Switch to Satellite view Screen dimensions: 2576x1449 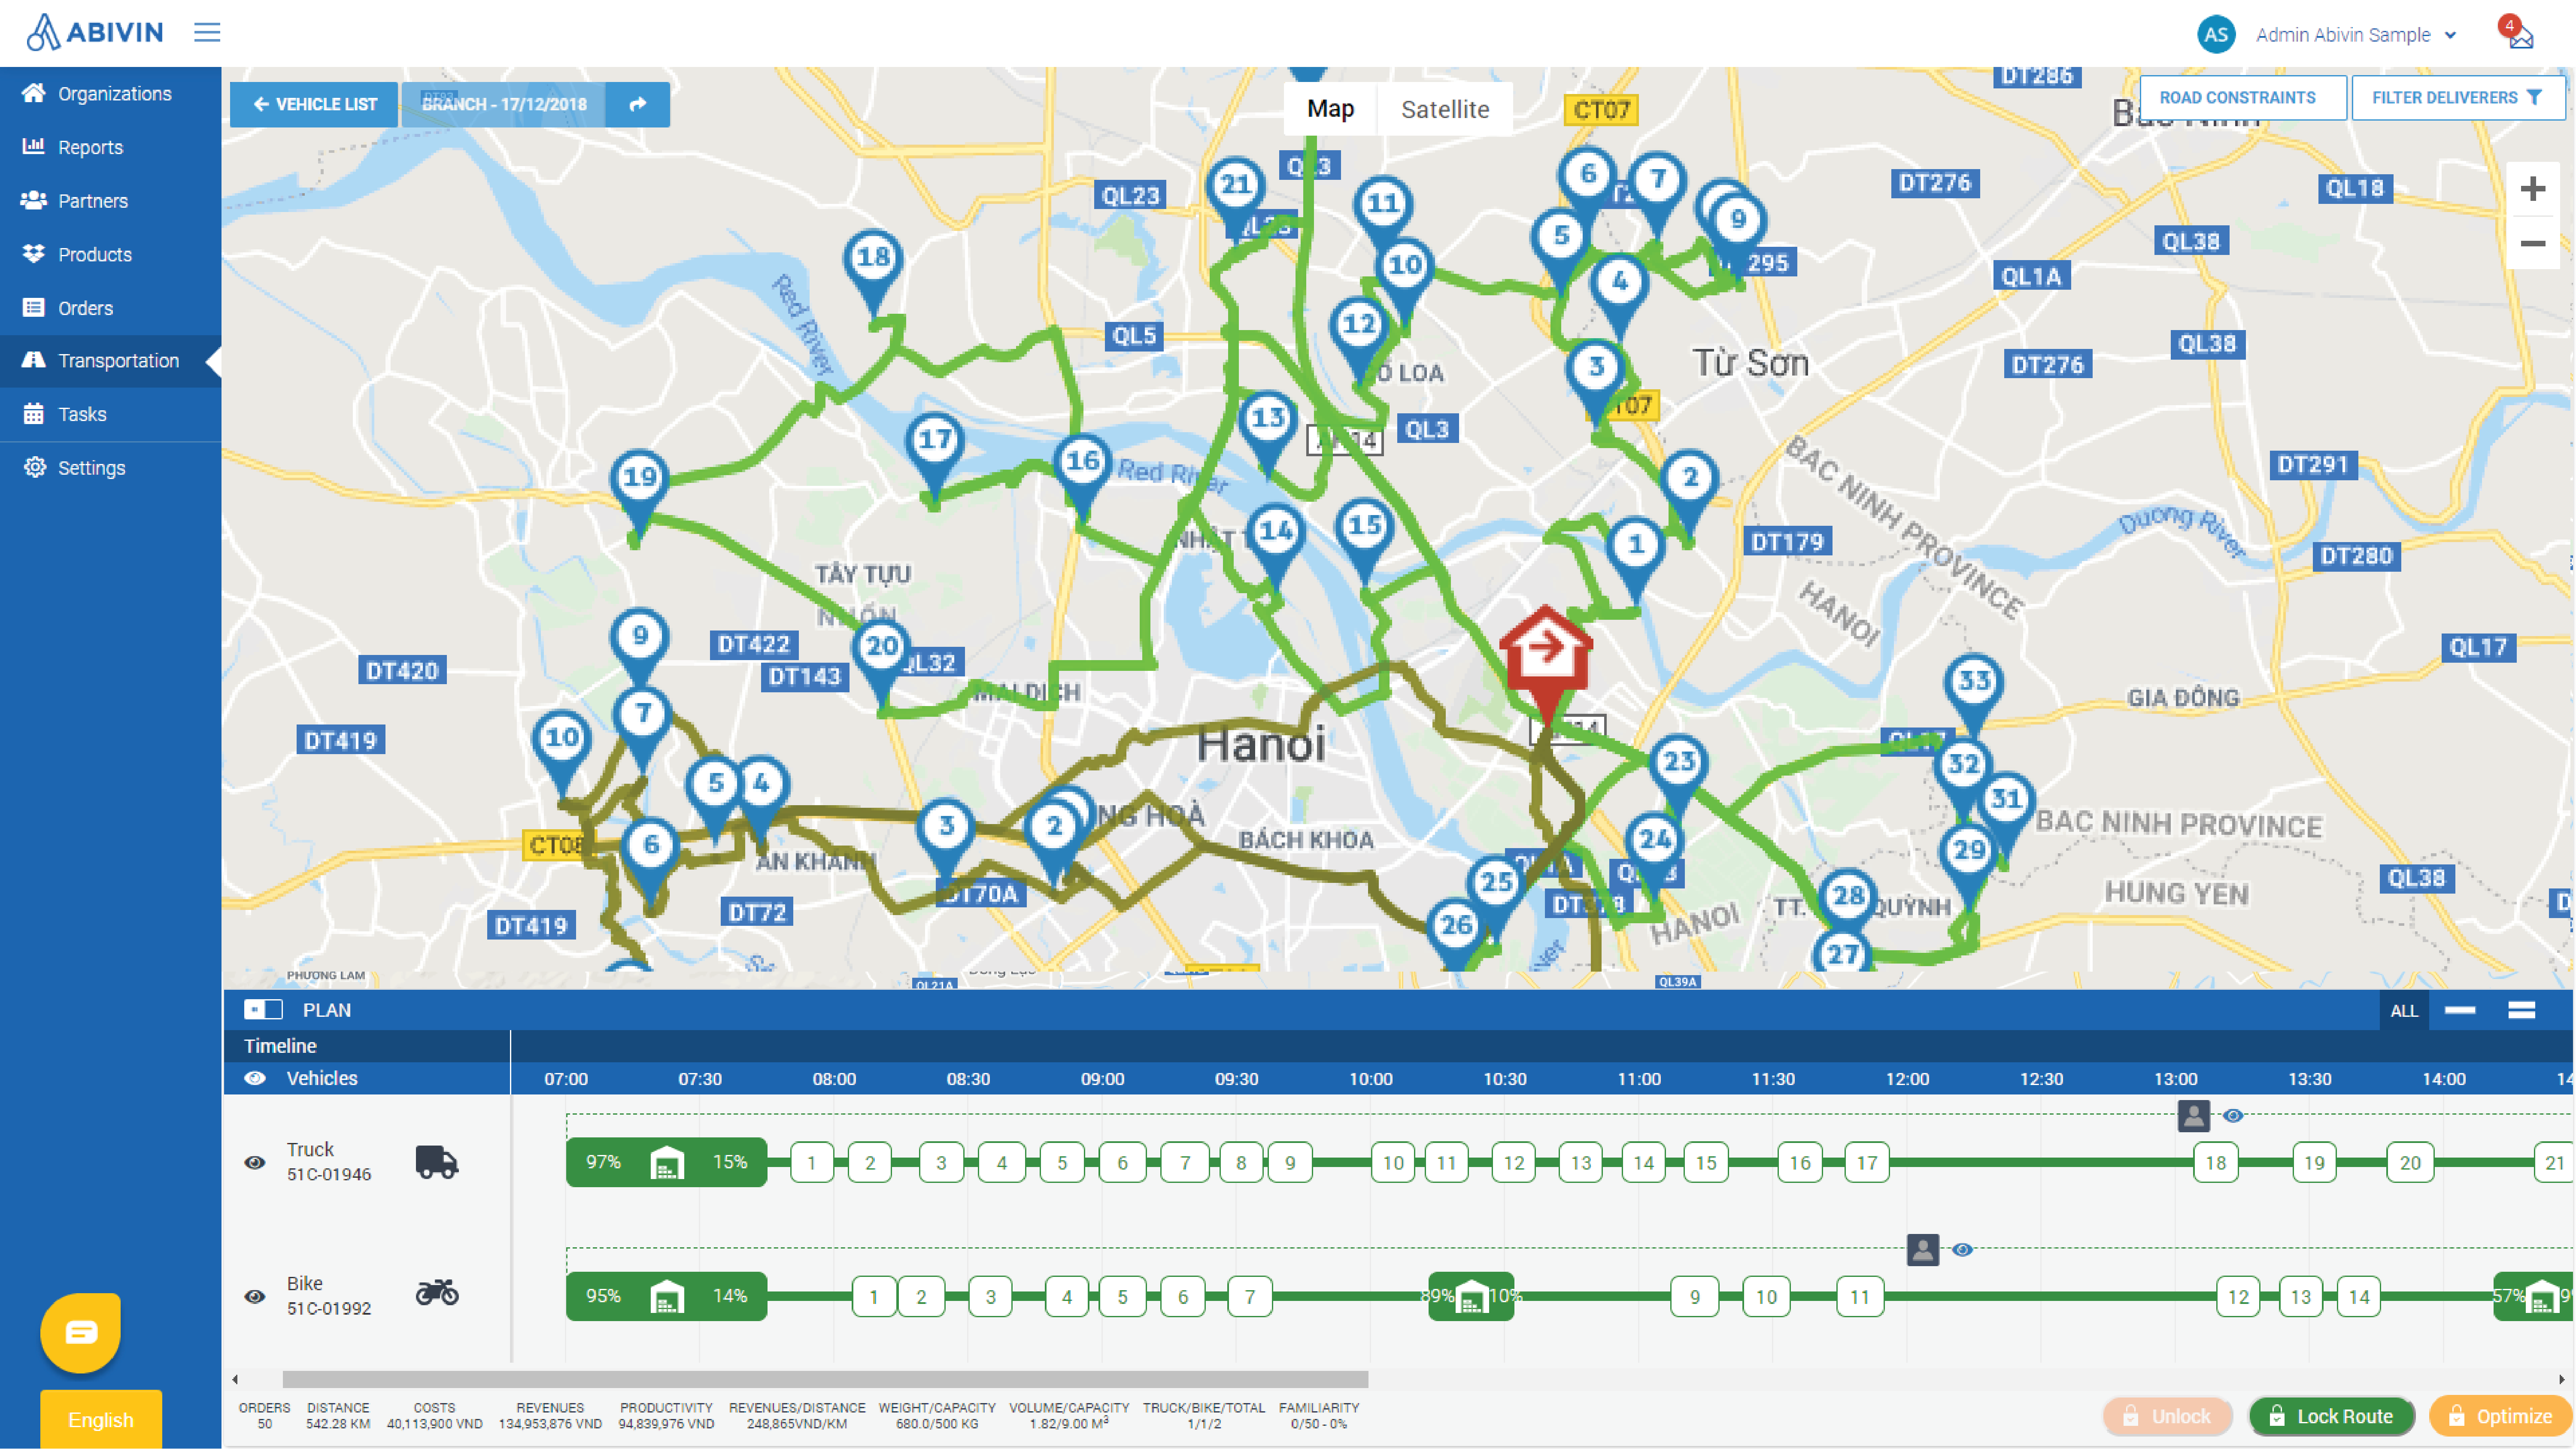1445,109
